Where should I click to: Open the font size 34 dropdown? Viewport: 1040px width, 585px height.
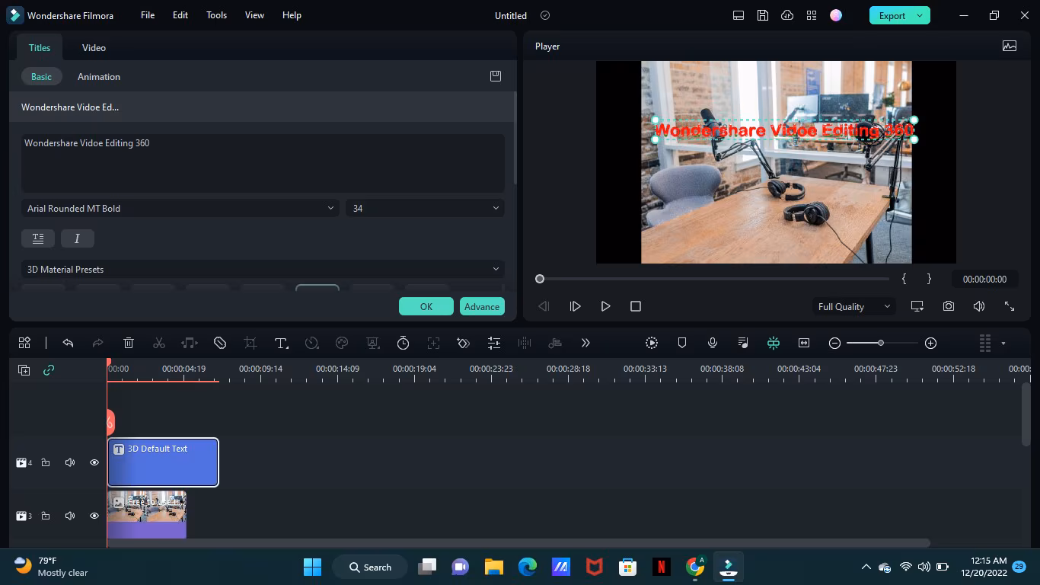coord(425,208)
